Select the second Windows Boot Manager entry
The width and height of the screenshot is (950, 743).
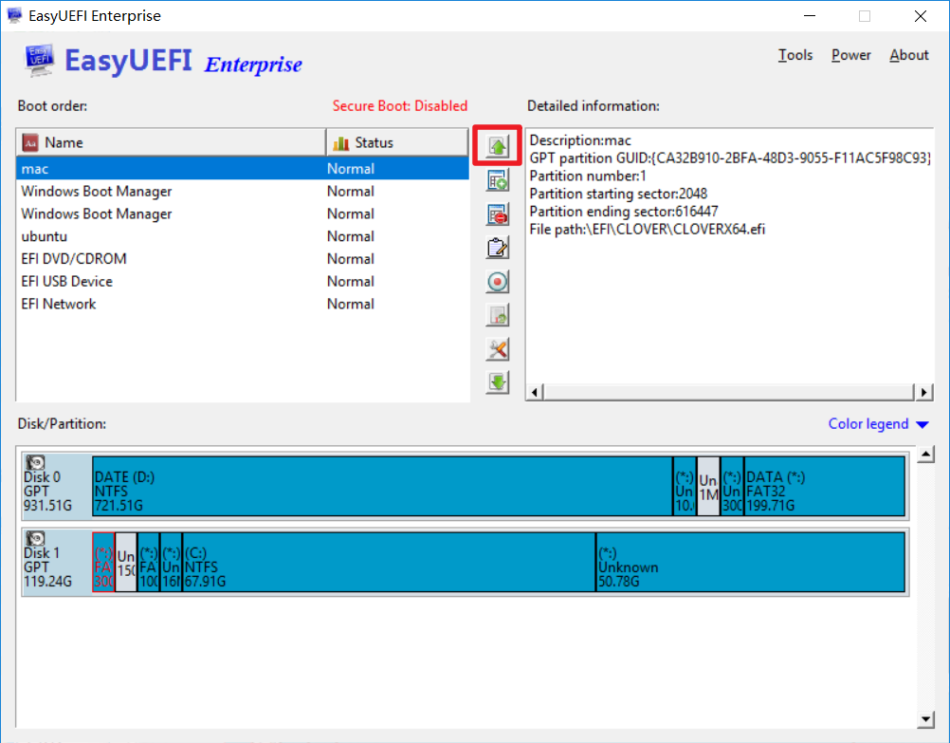tap(243, 214)
